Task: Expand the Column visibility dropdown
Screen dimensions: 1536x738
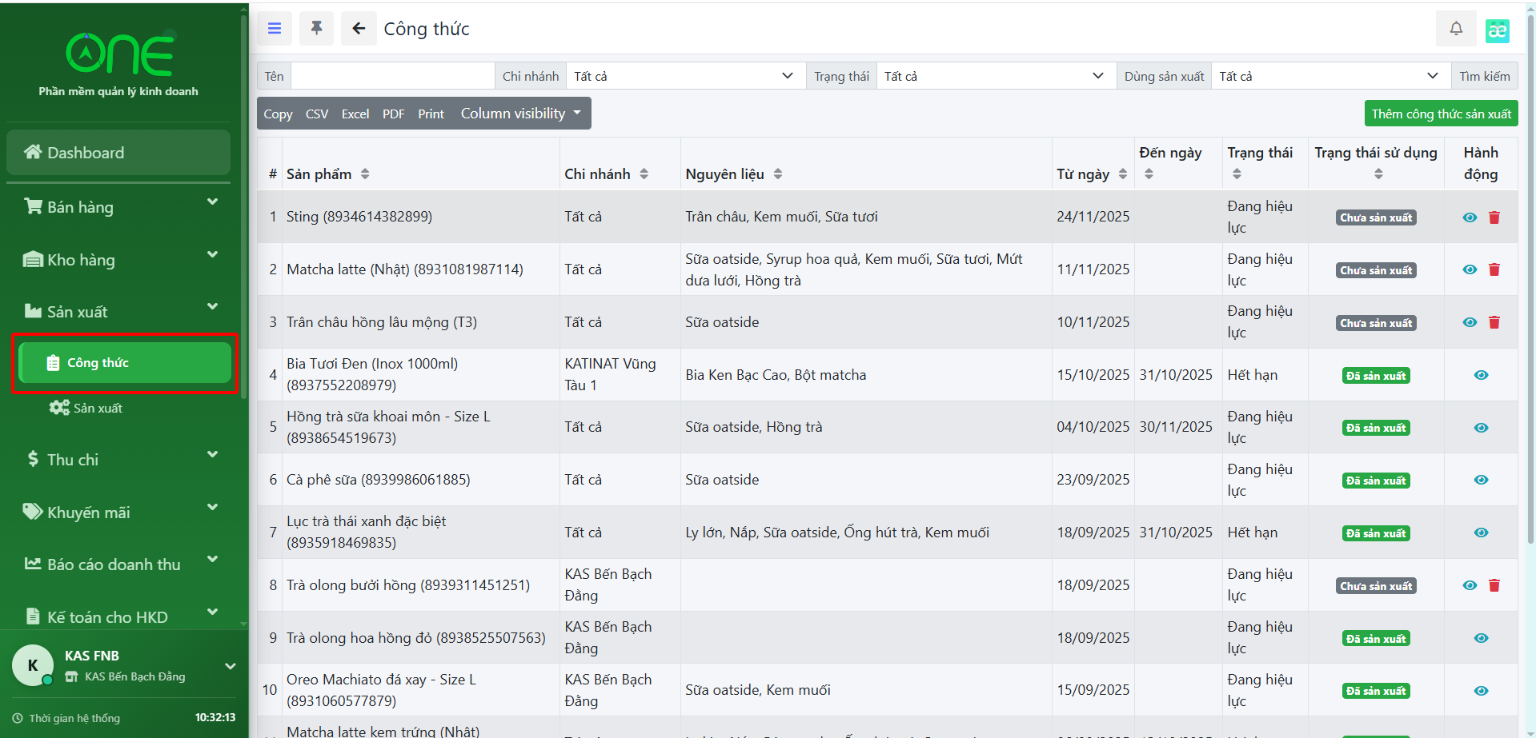Action: tap(520, 114)
